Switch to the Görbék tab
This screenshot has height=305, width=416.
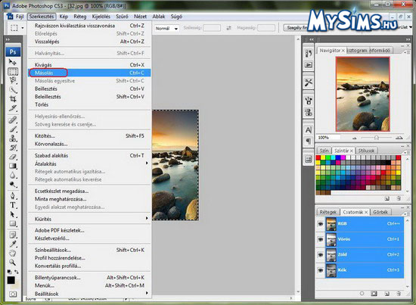[x=380, y=212]
